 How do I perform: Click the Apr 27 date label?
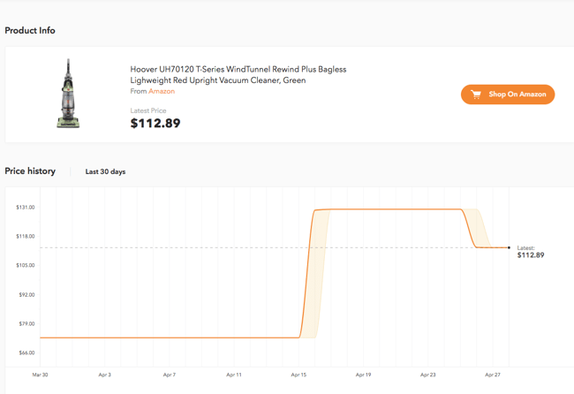493,375
